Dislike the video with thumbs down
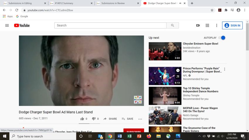This screenshot has width=249, height=140. [94, 119]
